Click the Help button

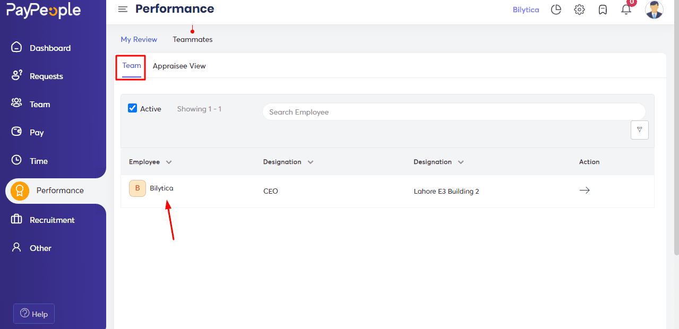click(34, 314)
